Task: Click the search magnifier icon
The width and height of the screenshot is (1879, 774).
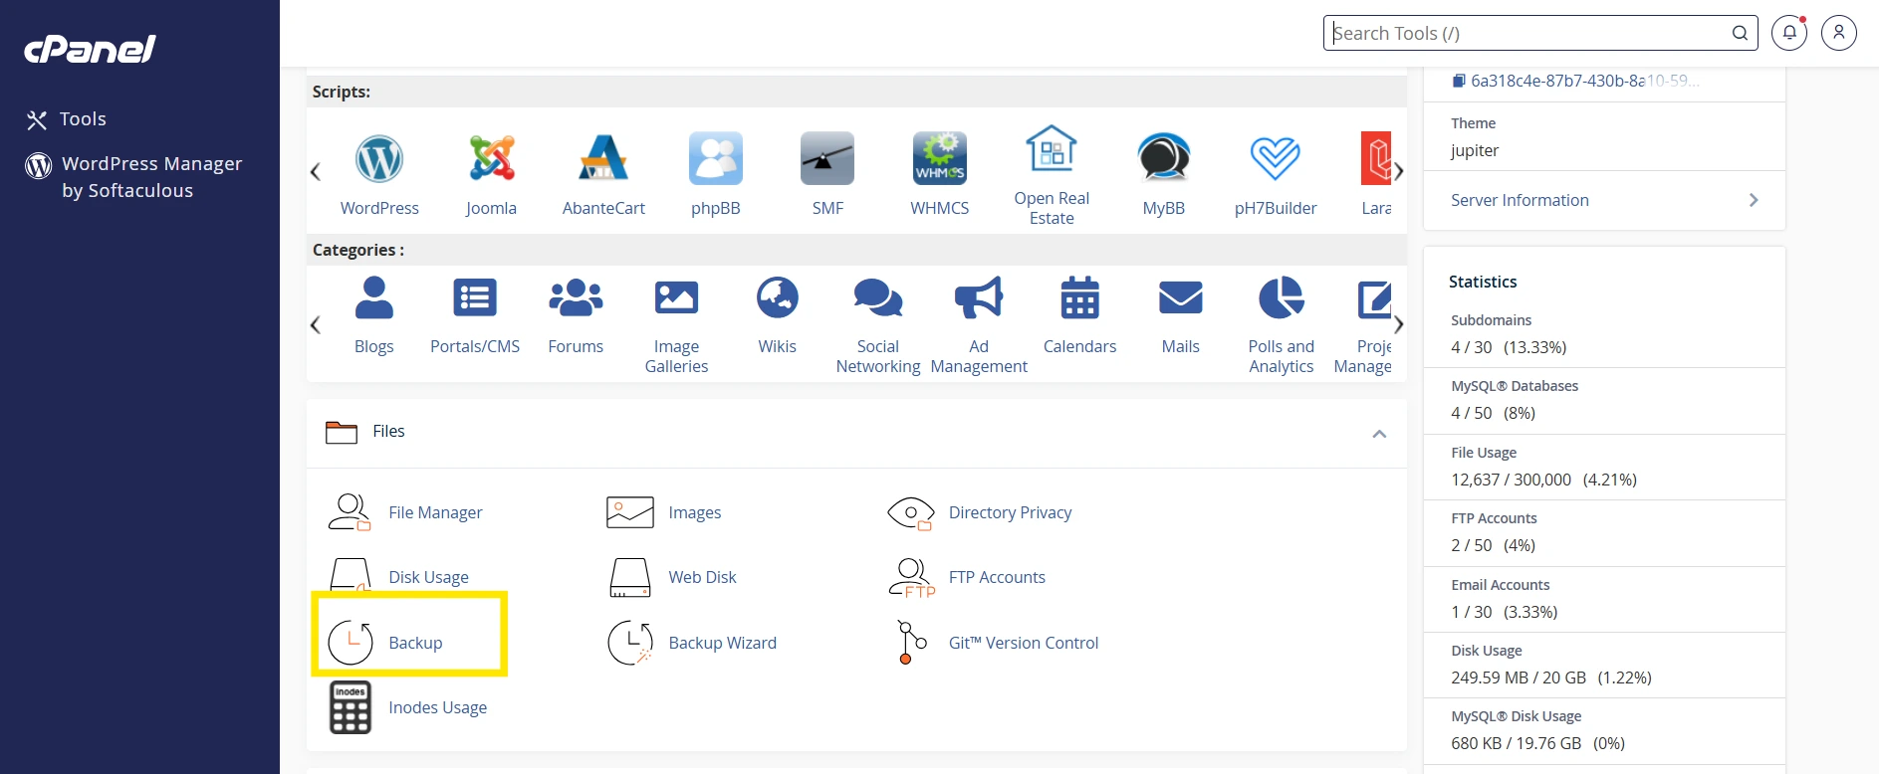Action: click(1740, 33)
